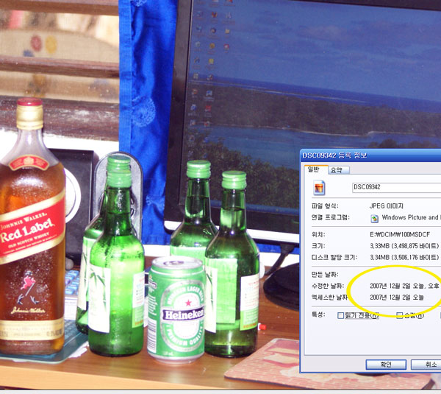Switch to the 일반 tab

(314, 169)
